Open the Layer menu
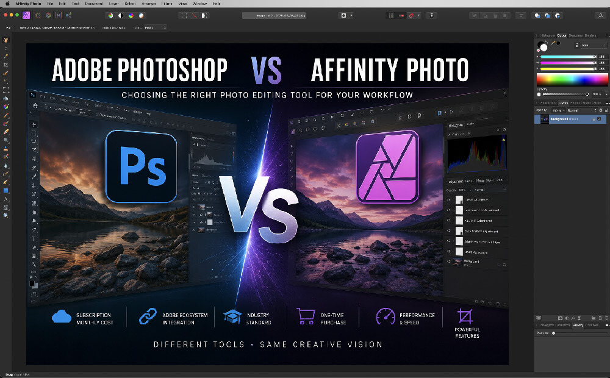610x378 pixels. coord(113,4)
